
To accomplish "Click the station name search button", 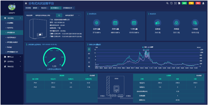I will tap(59, 16).
